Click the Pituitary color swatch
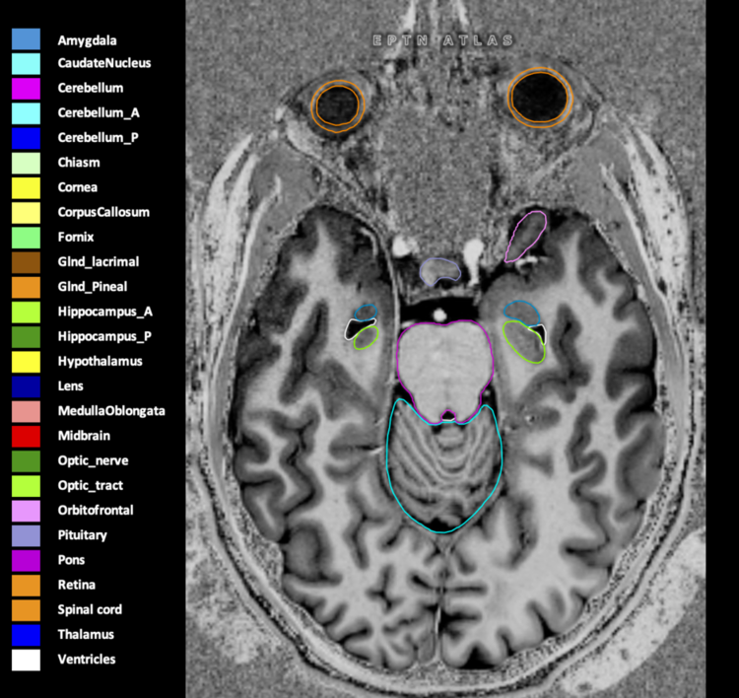Viewport: 739px width, 698px height. click(26, 535)
